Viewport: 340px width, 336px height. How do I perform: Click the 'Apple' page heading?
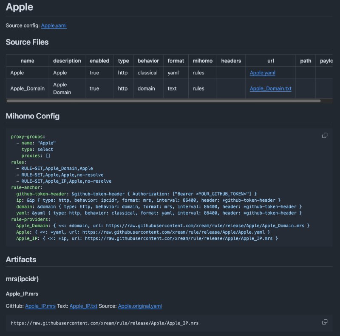coord(20,7)
